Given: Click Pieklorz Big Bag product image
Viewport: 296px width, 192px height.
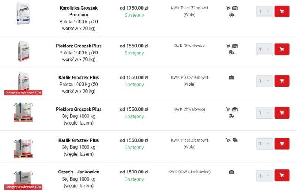Looking at the screenshot, I should pyautogui.click(x=23, y=112).
